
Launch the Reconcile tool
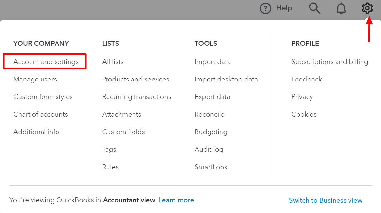pyautogui.click(x=210, y=114)
